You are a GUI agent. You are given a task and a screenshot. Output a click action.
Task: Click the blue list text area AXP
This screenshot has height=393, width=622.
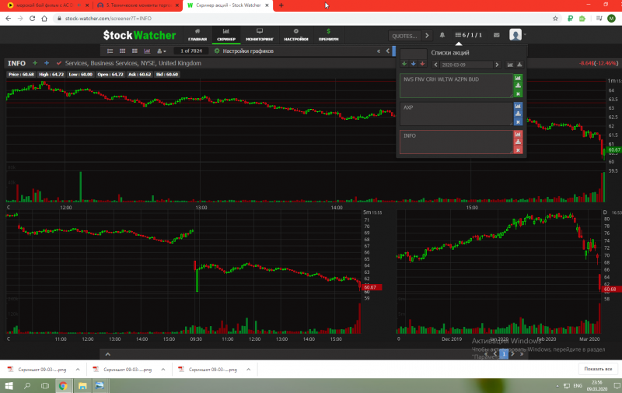[456, 114]
